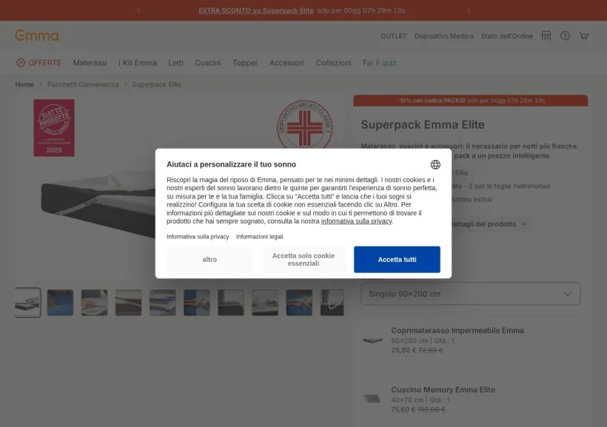
Task: Open the OFFERTE menu
Action: [x=38, y=63]
